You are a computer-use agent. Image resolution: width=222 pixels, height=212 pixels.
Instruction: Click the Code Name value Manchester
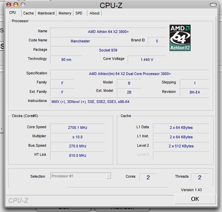click(x=80, y=41)
